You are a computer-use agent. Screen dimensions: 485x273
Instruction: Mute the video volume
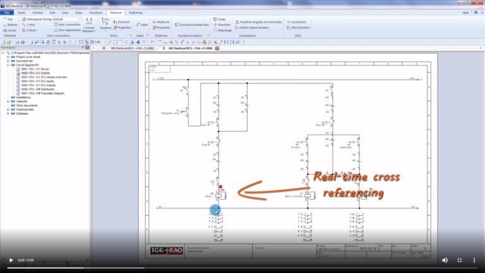pyautogui.click(x=445, y=260)
